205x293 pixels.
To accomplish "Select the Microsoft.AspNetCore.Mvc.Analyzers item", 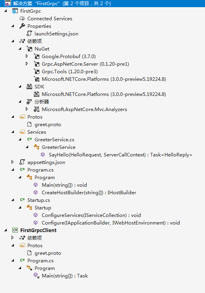I will (x=84, y=109).
